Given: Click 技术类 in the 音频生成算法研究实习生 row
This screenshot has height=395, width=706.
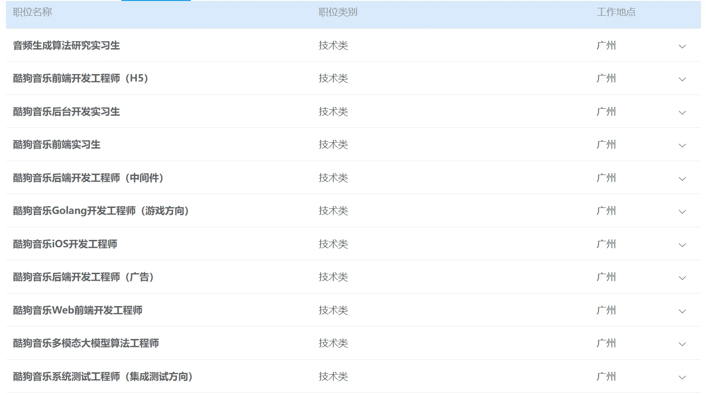Looking at the screenshot, I should point(333,45).
